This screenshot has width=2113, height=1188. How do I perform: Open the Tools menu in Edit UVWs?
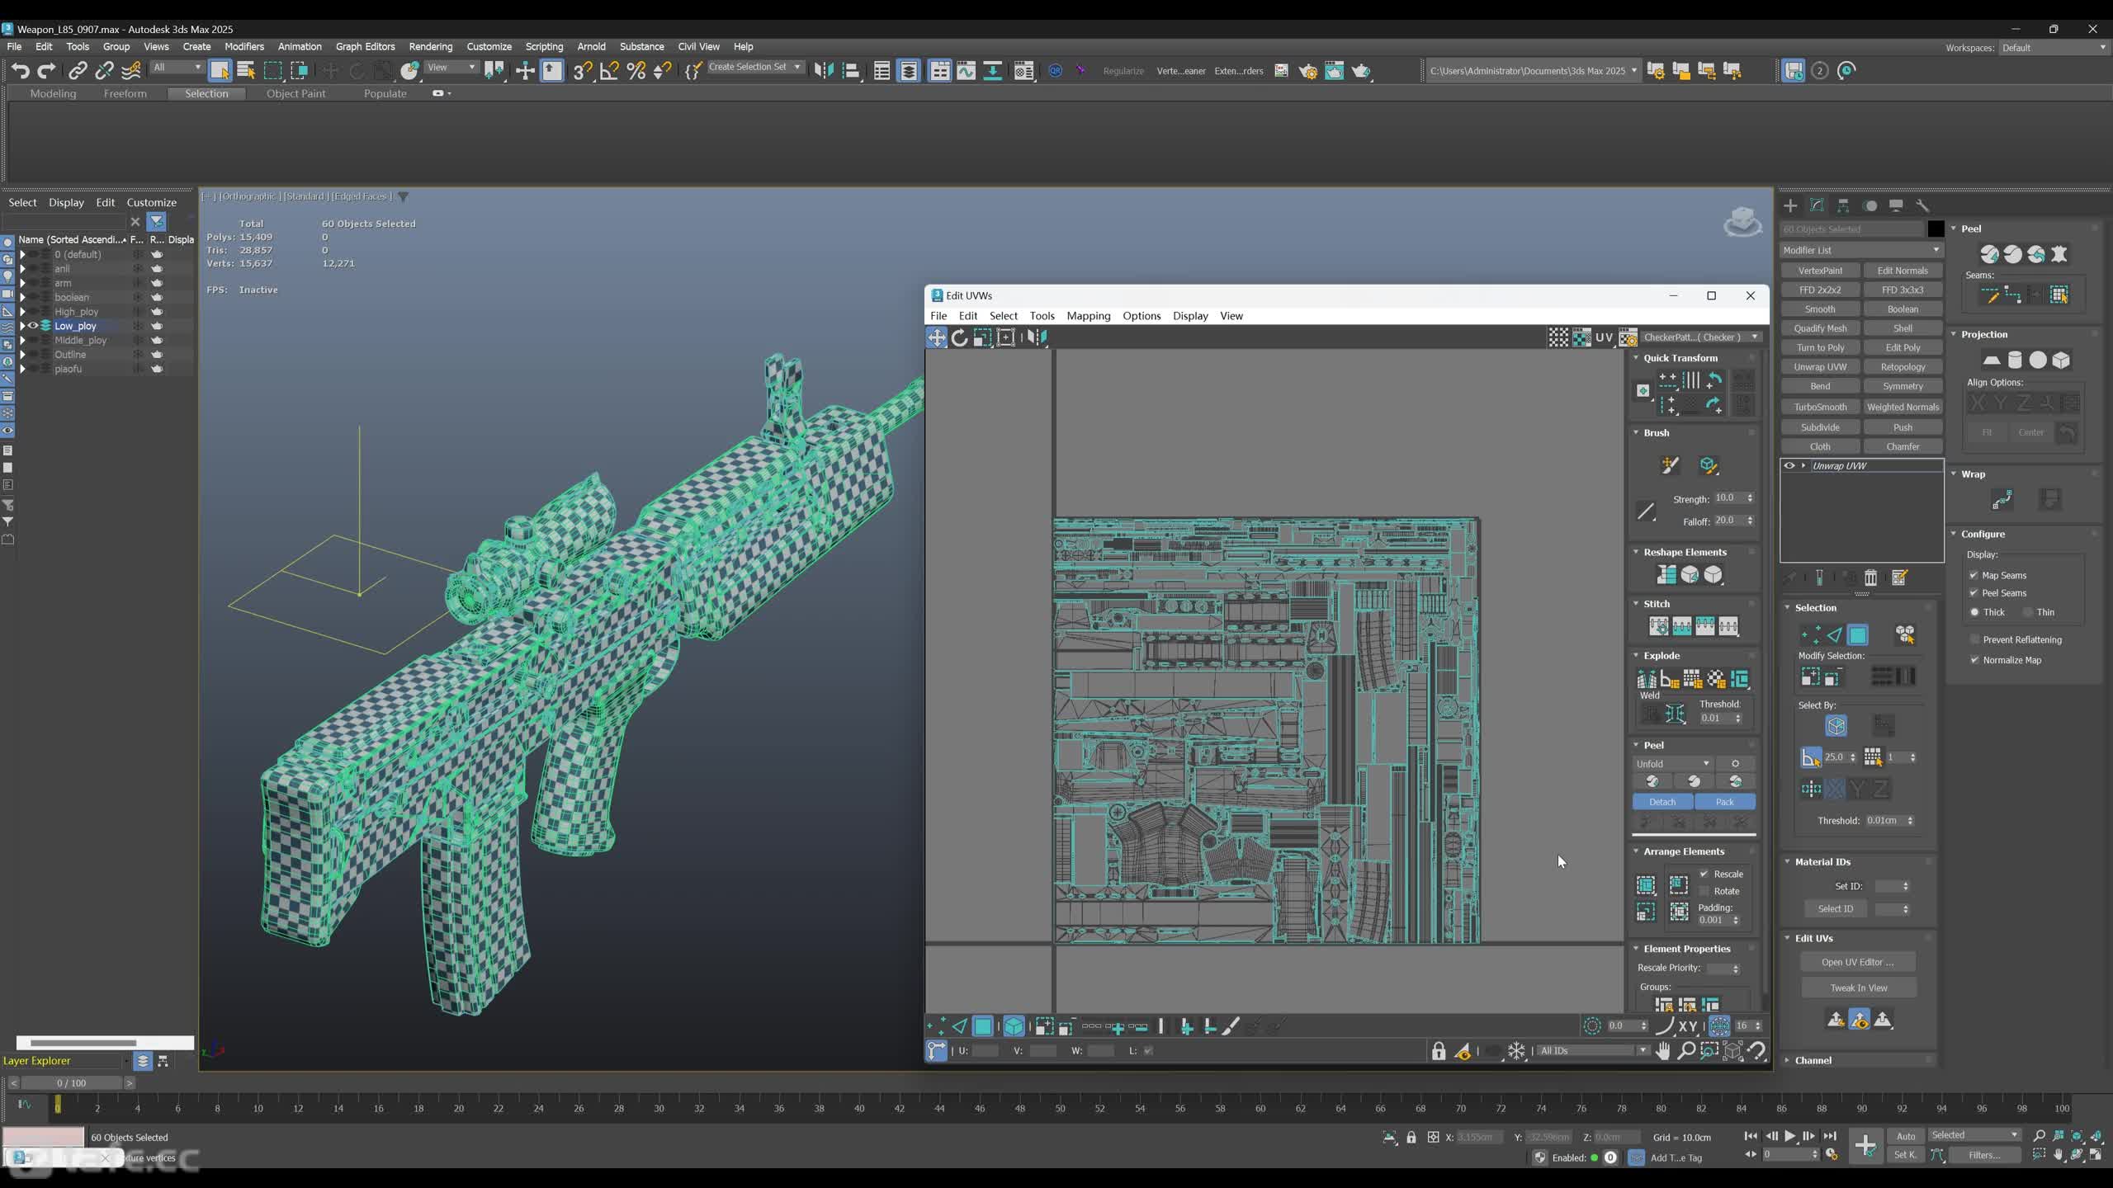point(1042,317)
